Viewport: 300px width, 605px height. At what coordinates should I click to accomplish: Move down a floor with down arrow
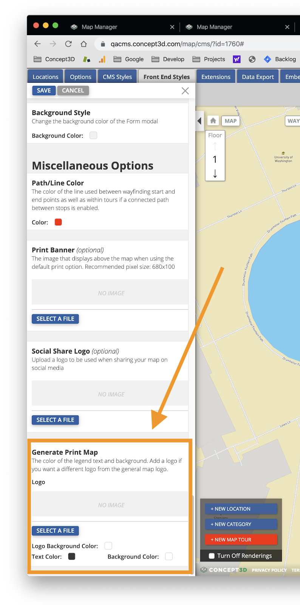[x=215, y=174]
